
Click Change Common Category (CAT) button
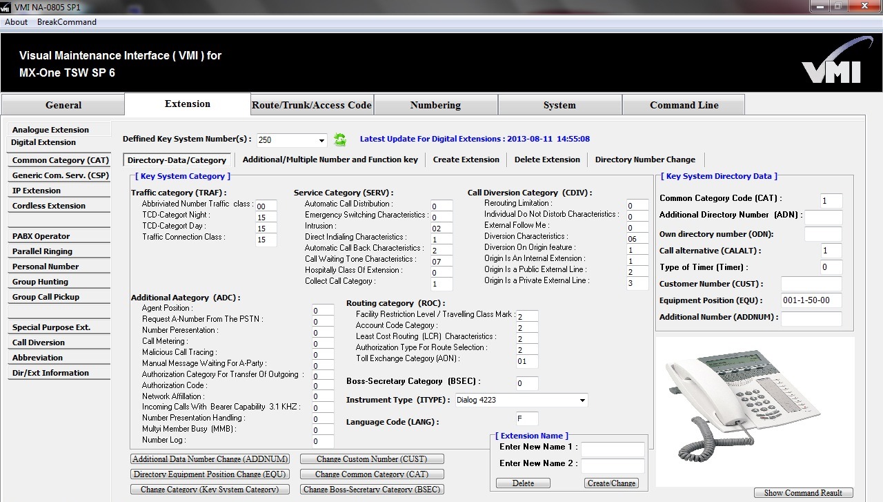[x=372, y=474]
